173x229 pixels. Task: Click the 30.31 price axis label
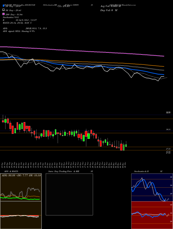(168, 129)
